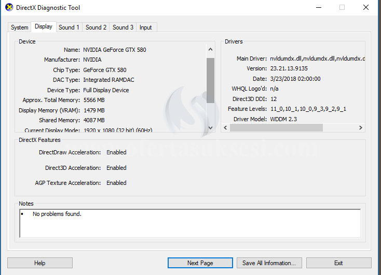This screenshot has width=381, height=275.
Task: Click the Exit button
Action: [x=339, y=263]
